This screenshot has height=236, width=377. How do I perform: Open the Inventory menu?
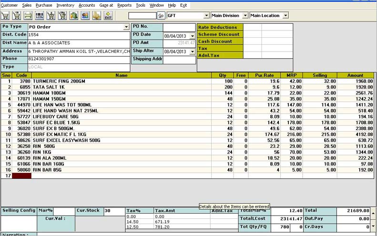click(x=65, y=5)
